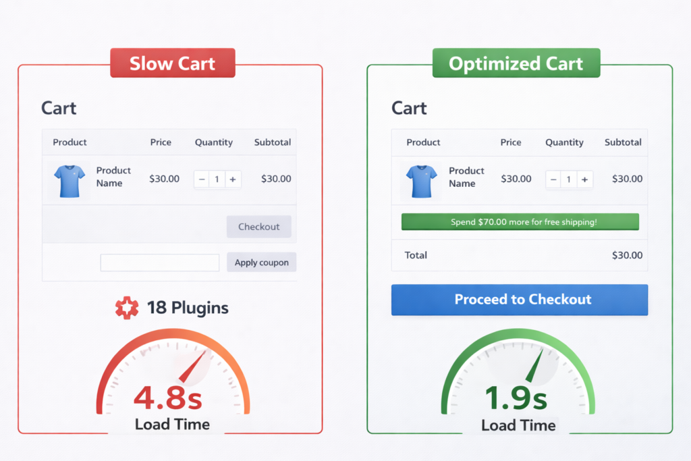This screenshot has width=691, height=461.
Task: Click the red speedometer gauge showing 4.8s
Action: 171,378
